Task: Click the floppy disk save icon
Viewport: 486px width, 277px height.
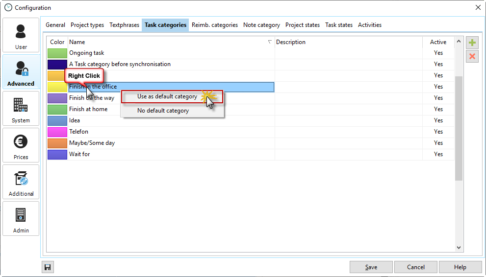Action: pos(48,267)
